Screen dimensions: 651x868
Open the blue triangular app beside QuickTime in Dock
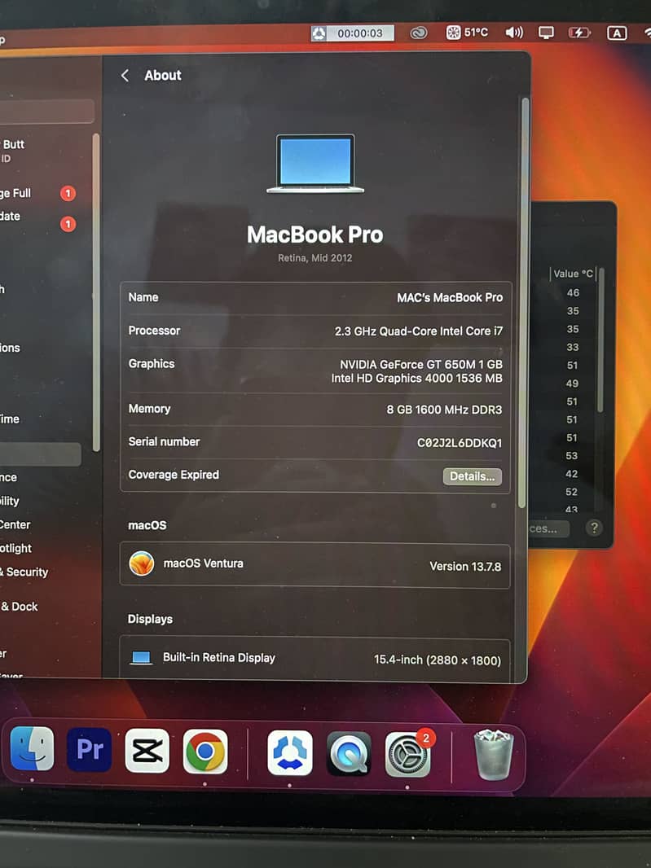click(290, 753)
